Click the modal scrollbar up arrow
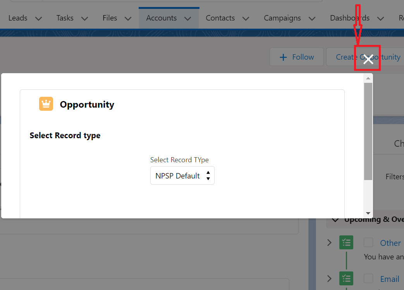 368,78
